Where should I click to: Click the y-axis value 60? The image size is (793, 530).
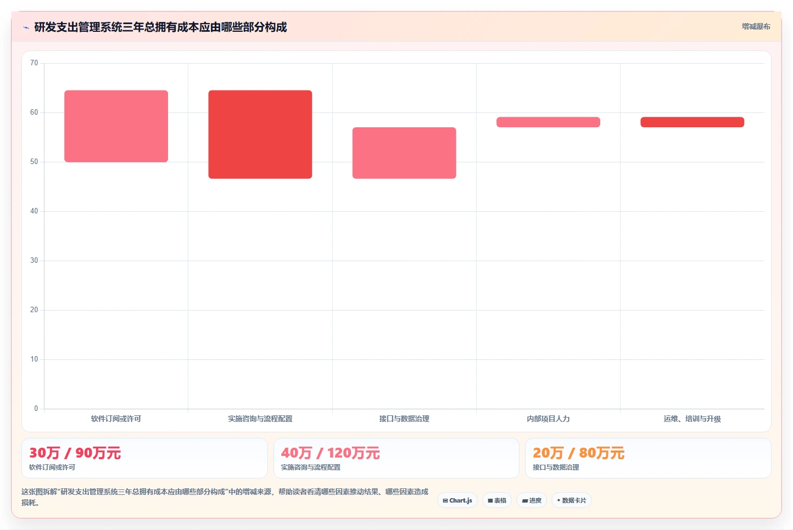34,112
